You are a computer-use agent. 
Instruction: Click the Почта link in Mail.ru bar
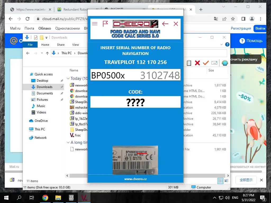29,29
